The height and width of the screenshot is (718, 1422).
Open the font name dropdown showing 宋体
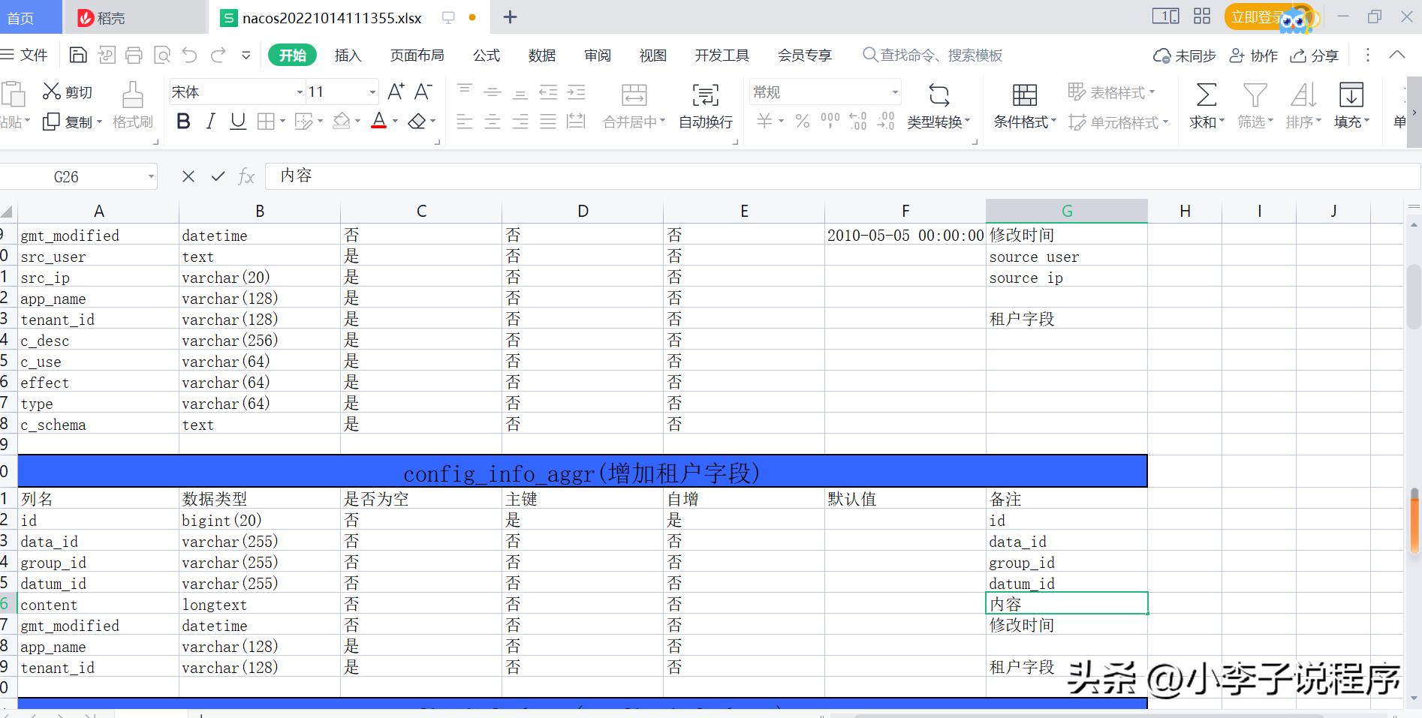pos(299,92)
